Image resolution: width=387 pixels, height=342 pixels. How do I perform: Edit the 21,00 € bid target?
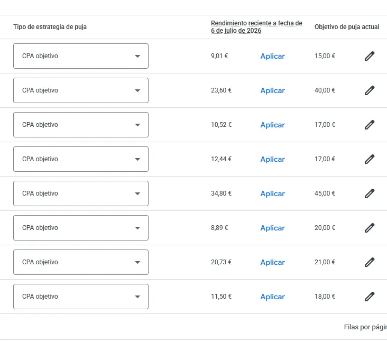(370, 262)
